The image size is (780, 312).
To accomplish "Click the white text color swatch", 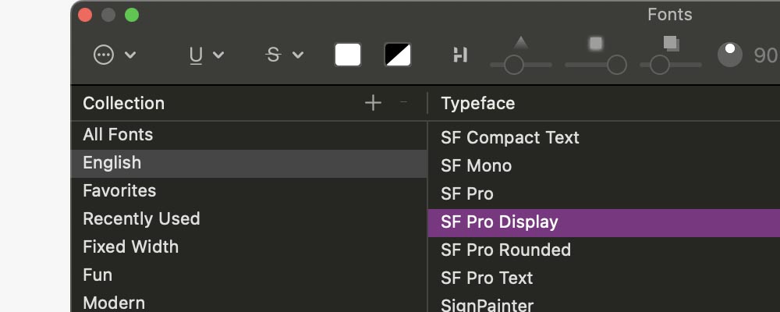I will click(348, 55).
